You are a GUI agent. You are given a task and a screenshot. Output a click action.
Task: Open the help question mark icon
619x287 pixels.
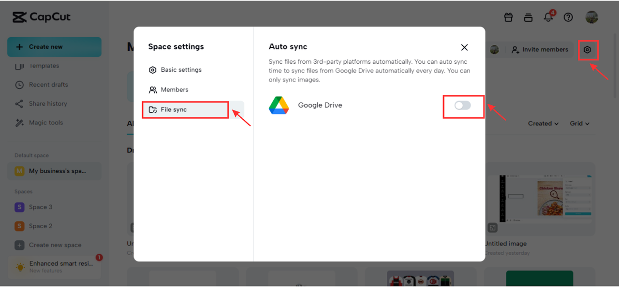click(x=568, y=17)
